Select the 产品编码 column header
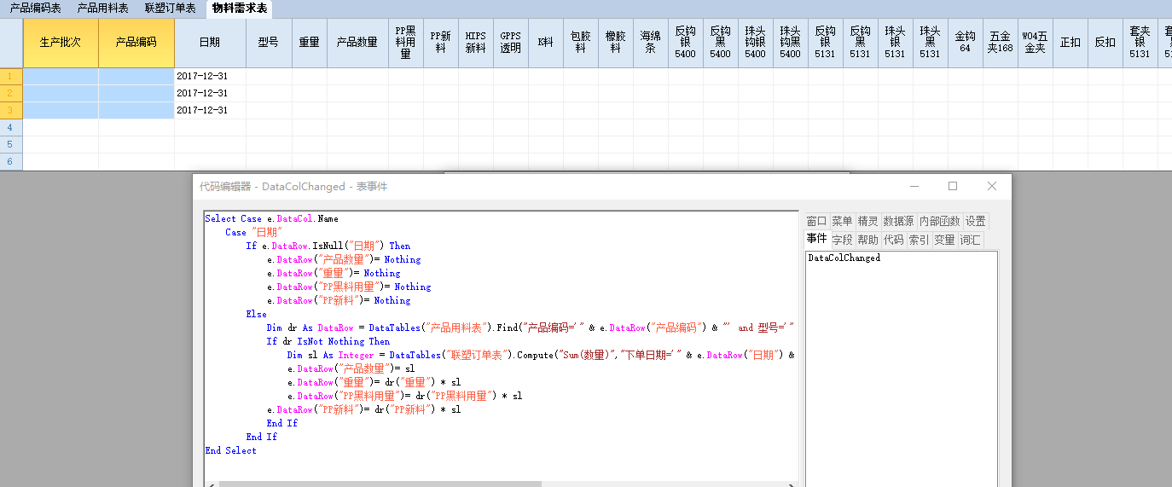Screen dimensions: 1172x487 click(x=136, y=43)
